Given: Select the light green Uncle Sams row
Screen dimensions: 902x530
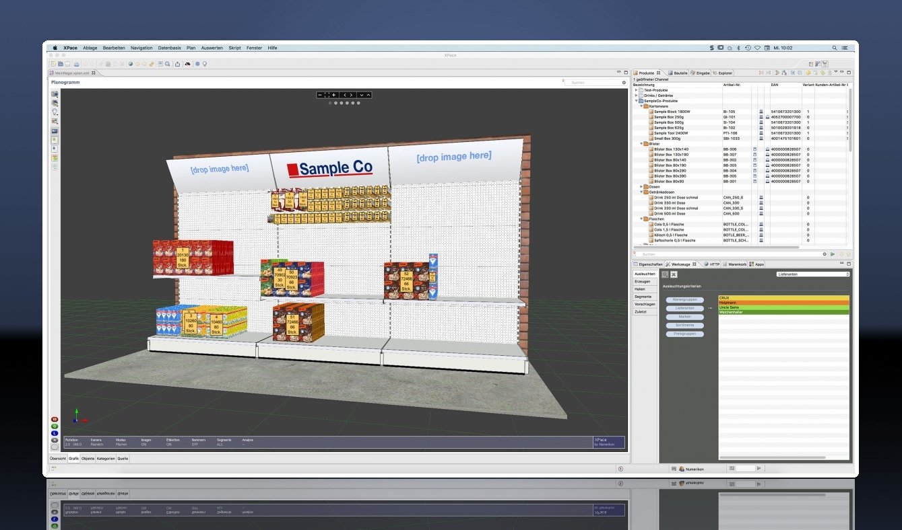Looking at the screenshot, I should 783,307.
